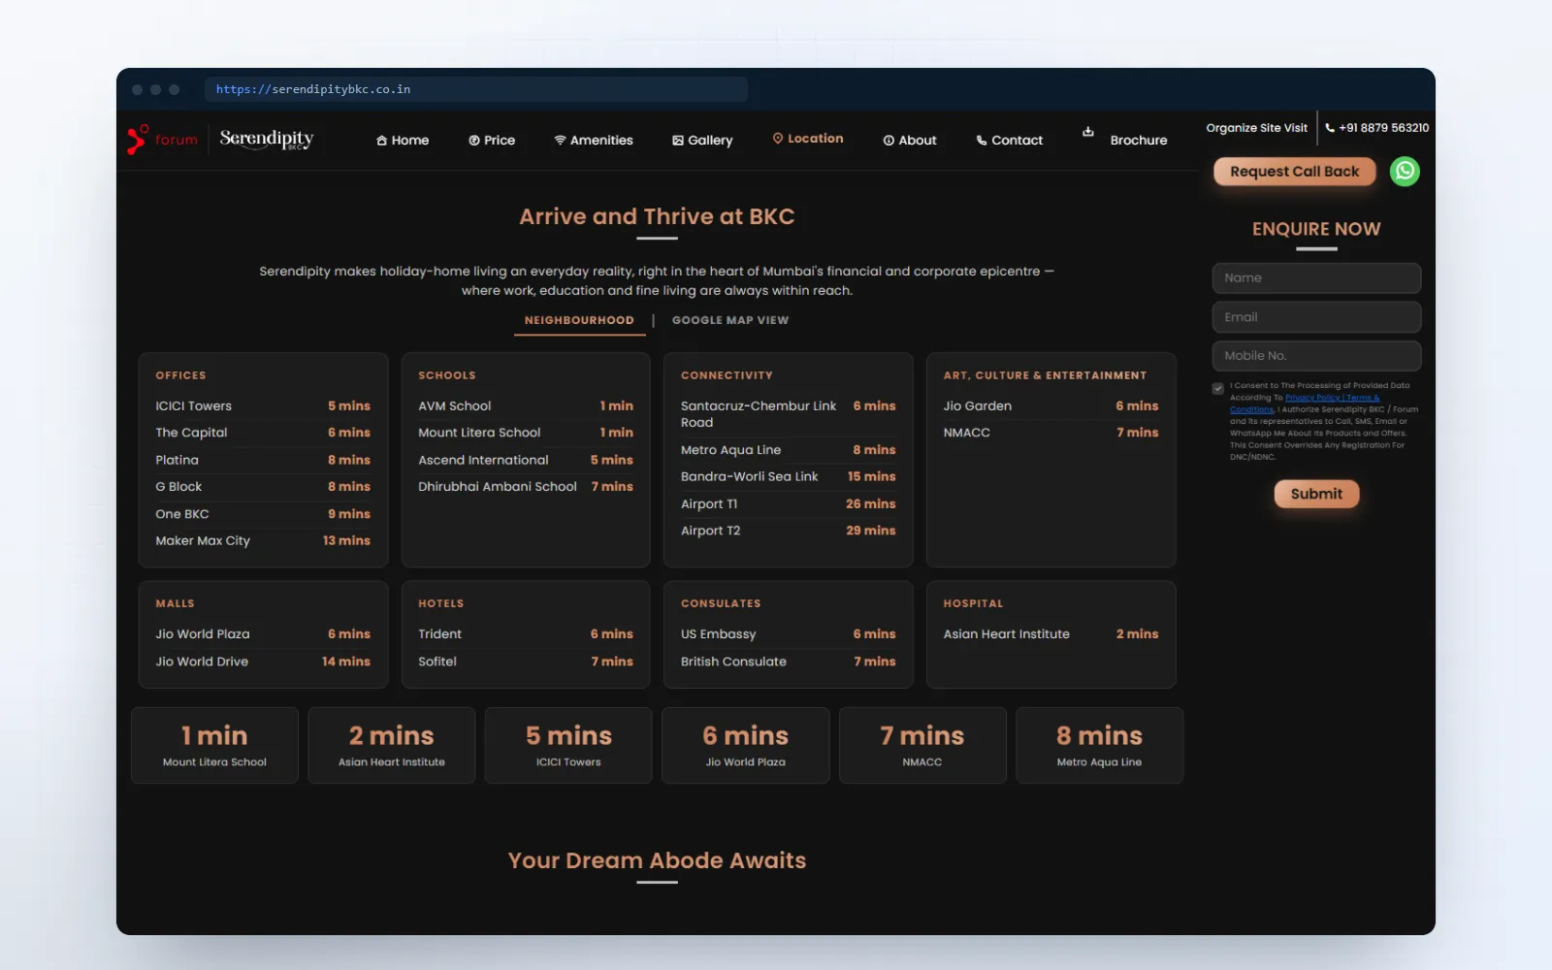The width and height of the screenshot is (1552, 970).
Task: Focus the Name input field
Action: click(1316, 278)
